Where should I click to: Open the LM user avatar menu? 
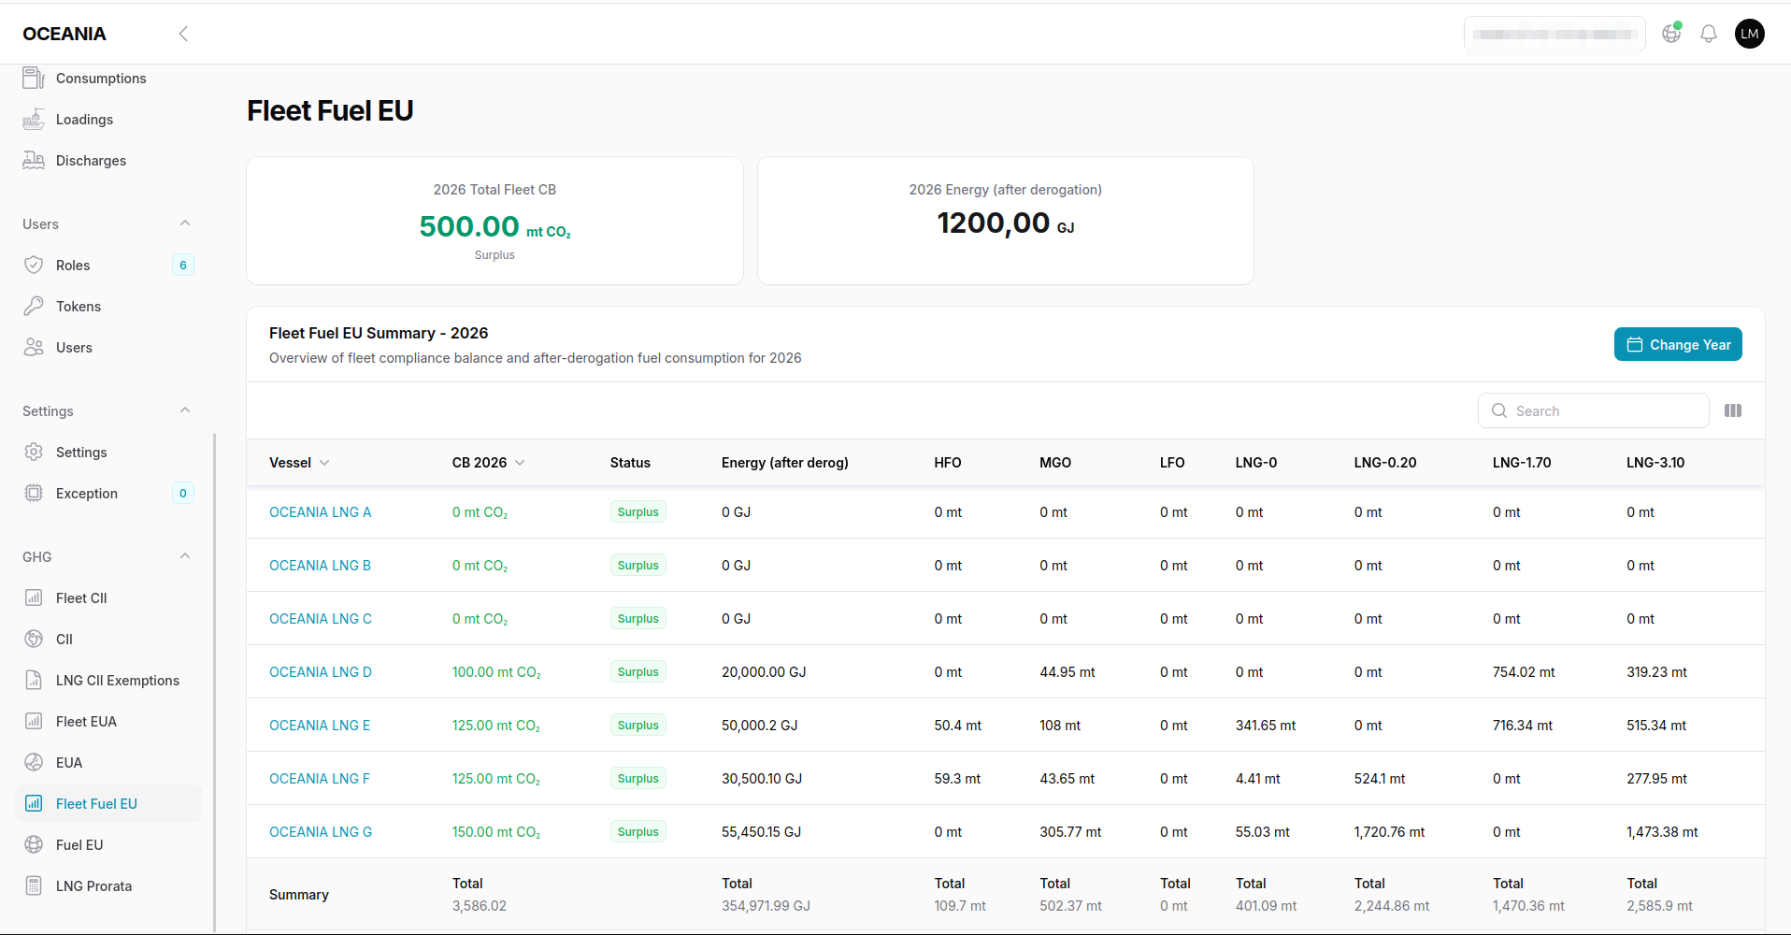pos(1750,34)
